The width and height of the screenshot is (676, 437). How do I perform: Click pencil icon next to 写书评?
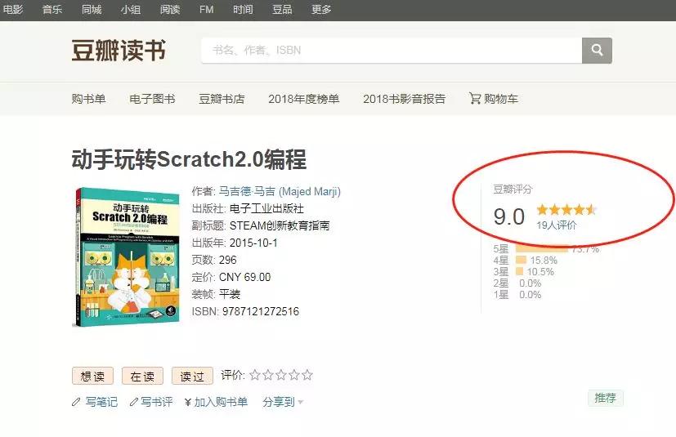pos(134,402)
